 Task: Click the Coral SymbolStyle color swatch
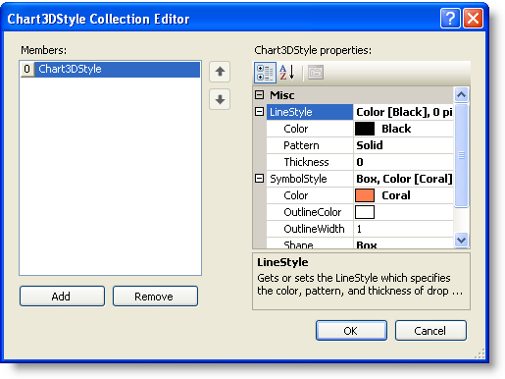365,195
